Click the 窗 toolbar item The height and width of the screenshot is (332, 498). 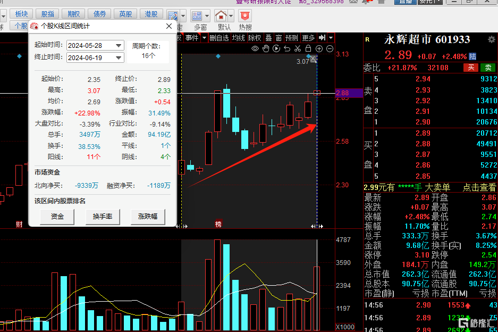tap(279, 38)
